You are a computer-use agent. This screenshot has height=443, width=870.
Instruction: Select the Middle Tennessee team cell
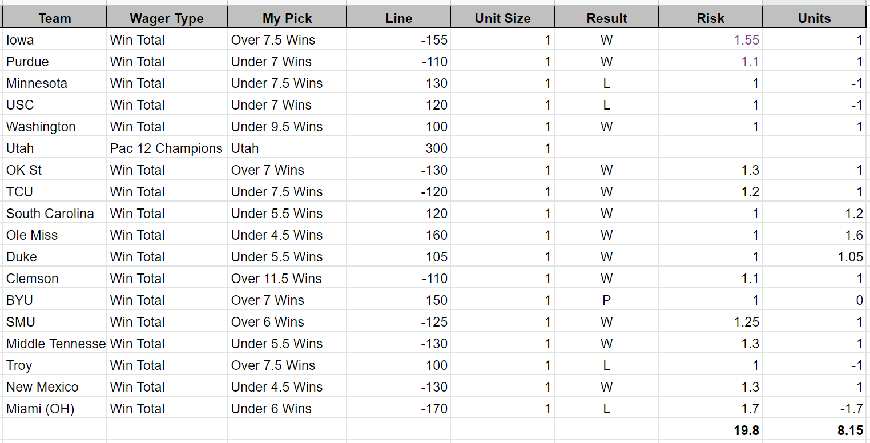coord(55,344)
